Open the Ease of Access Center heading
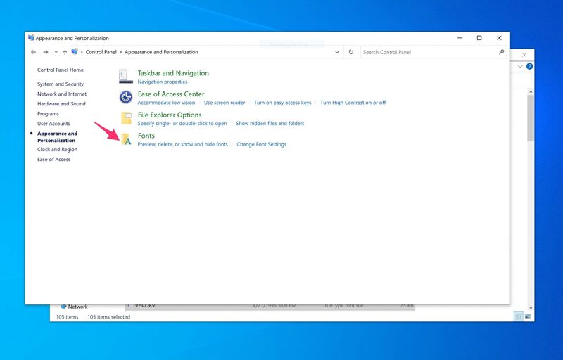563x360 pixels. tap(171, 94)
